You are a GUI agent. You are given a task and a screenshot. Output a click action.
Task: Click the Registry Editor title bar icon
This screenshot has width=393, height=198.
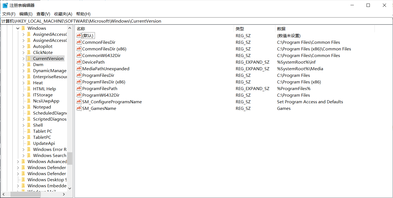click(5, 5)
